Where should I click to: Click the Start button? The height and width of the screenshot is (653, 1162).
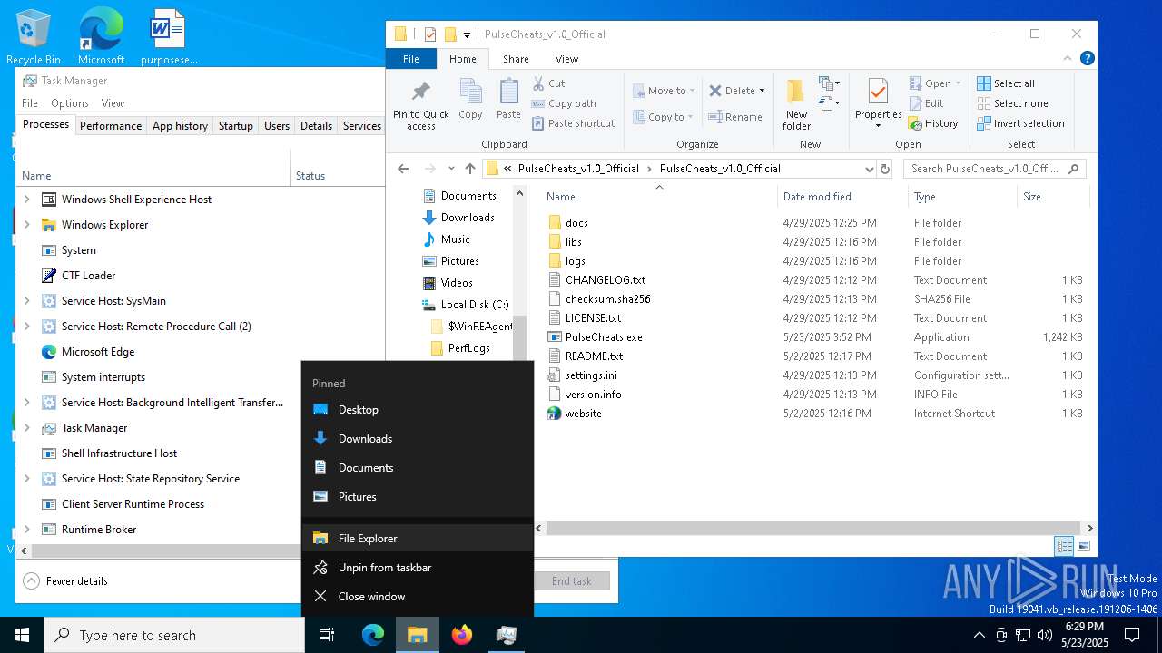coord(22,635)
